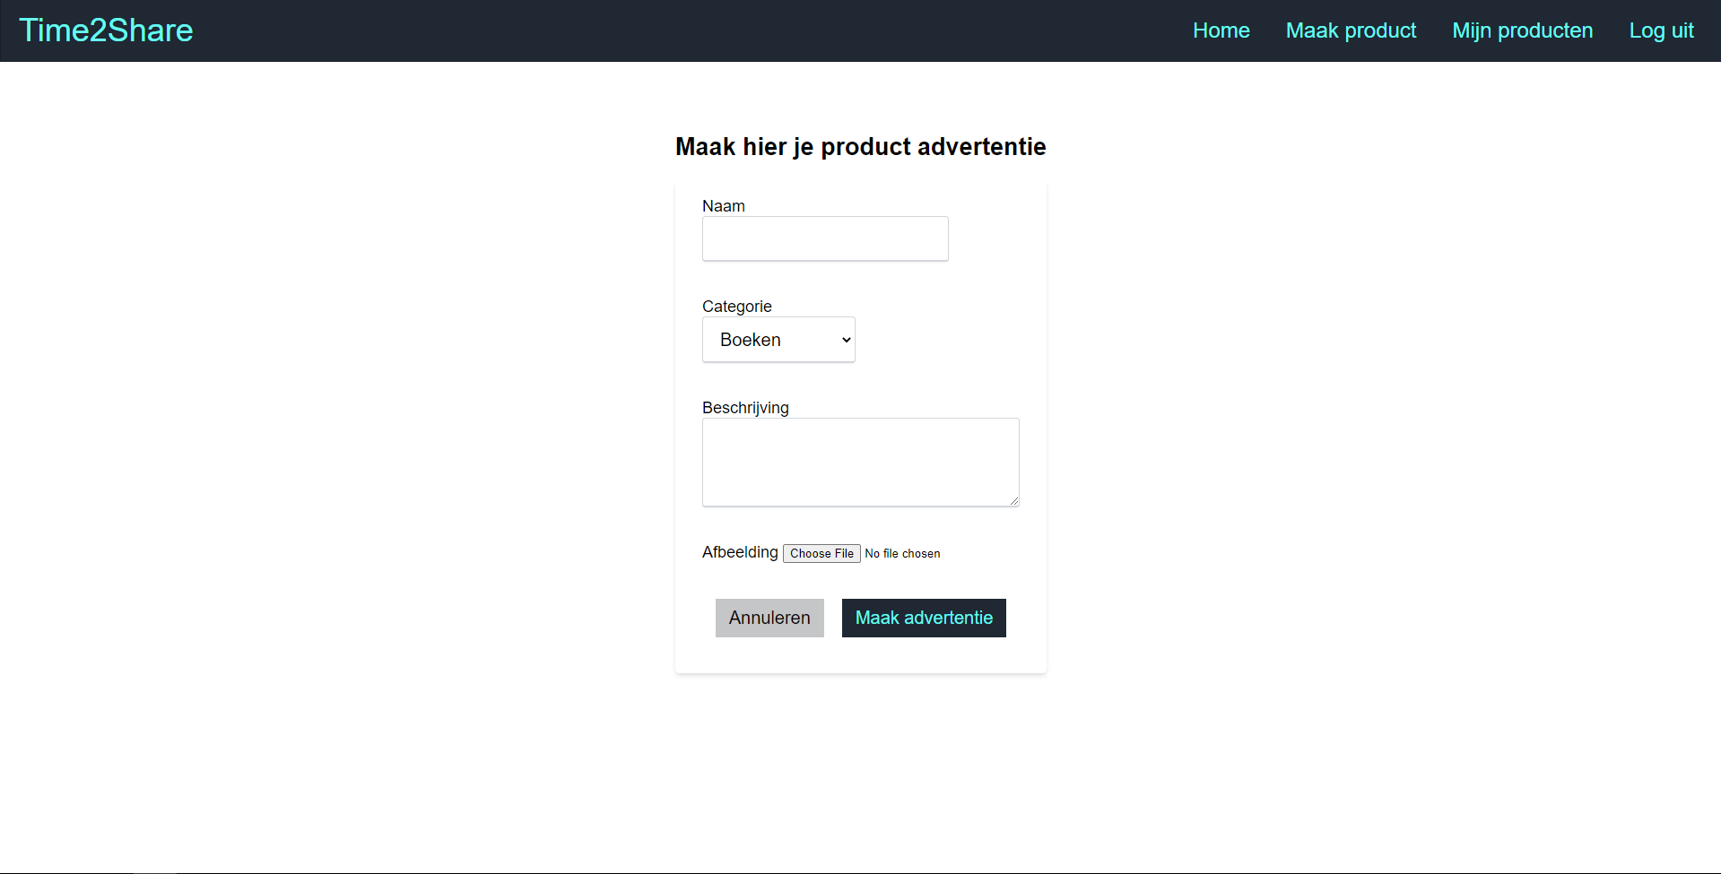Viewport: 1721px width, 874px height.
Task: Click the Maak hier je product advertentie heading
Action: pos(861,146)
